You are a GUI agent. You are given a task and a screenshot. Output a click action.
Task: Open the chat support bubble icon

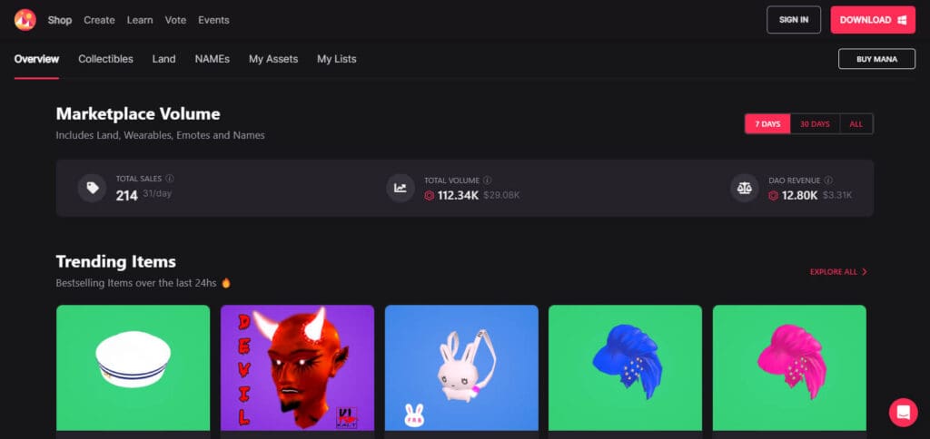(903, 413)
